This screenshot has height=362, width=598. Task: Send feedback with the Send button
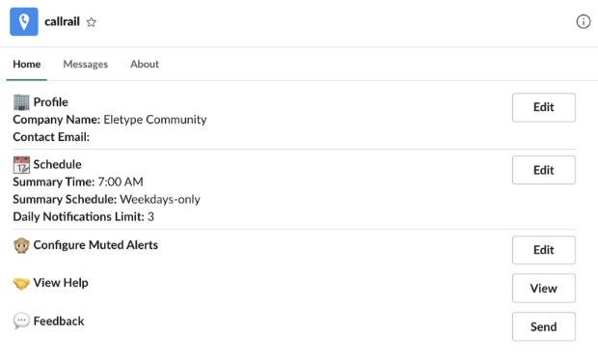543,327
